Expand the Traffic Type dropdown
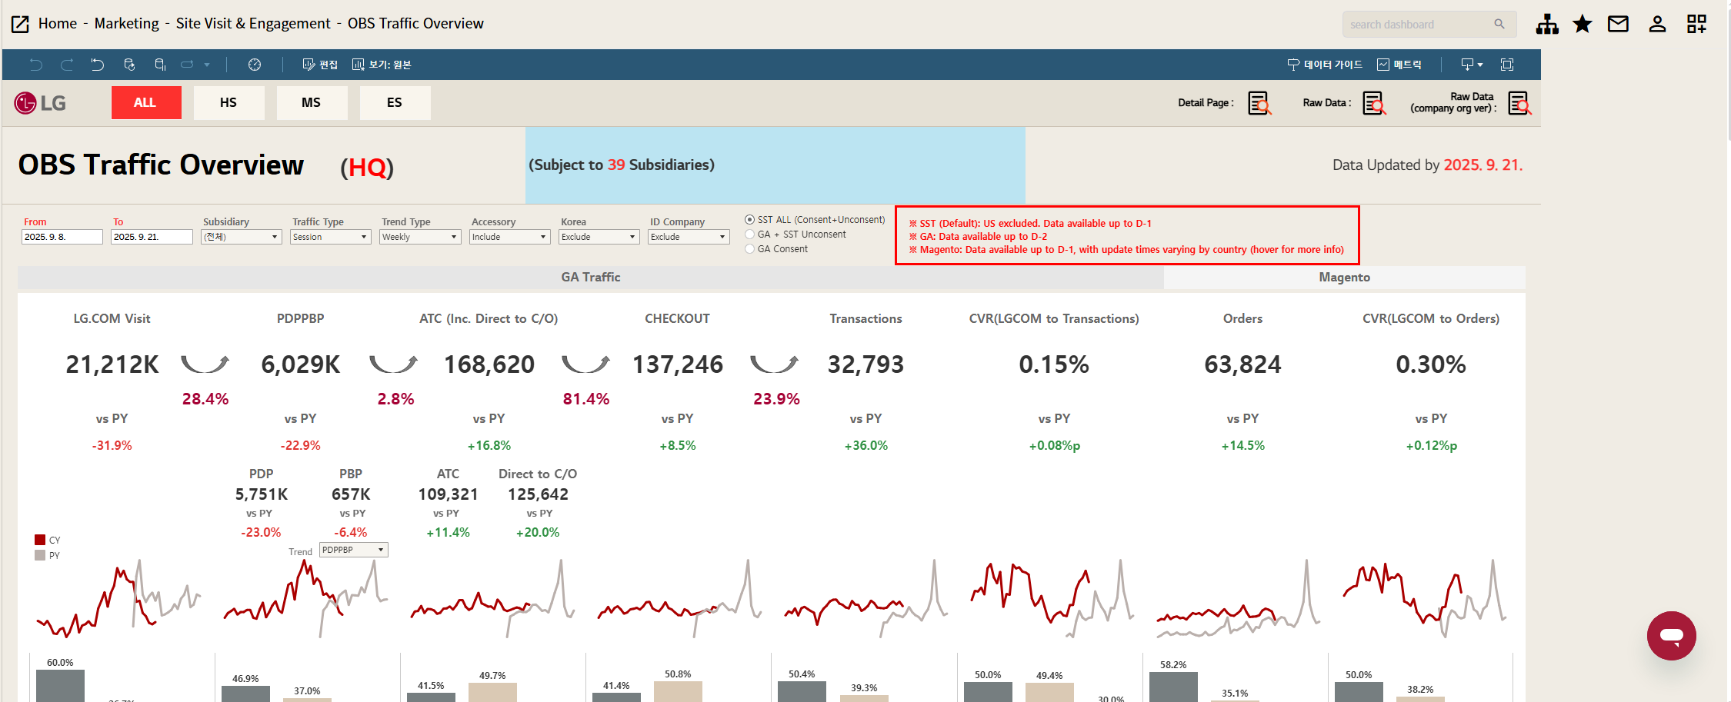Image resolution: width=1731 pixels, height=702 pixels. [331, 237]
